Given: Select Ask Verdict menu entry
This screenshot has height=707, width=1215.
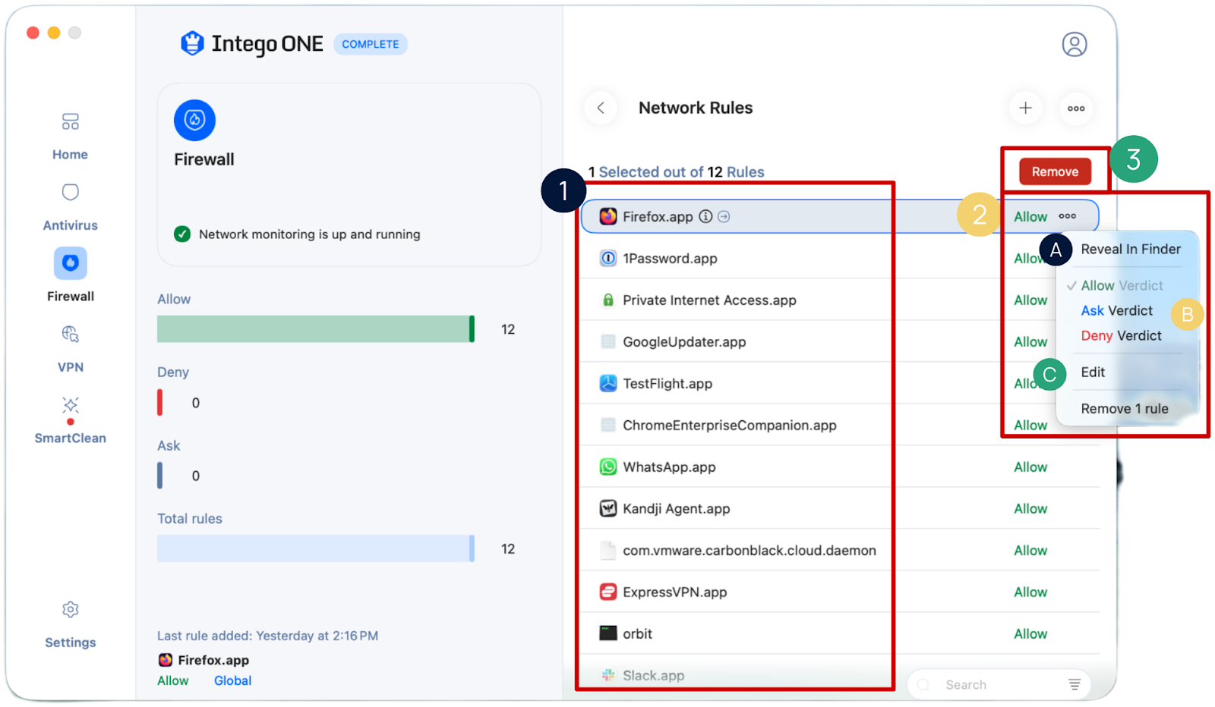Looking at the screenshot, I should (x=1116, y=310).
